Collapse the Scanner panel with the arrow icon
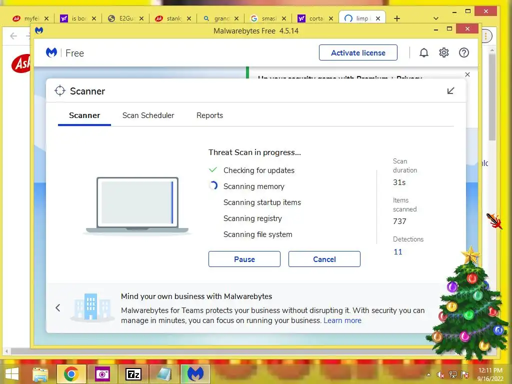 [x=450, y=91]
